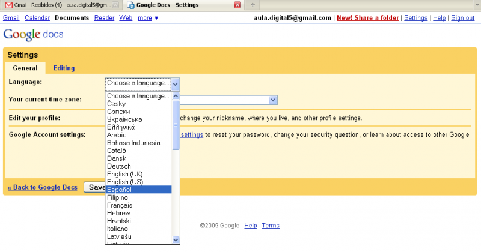Select Latviešu from the language list

tap(138, 236)
